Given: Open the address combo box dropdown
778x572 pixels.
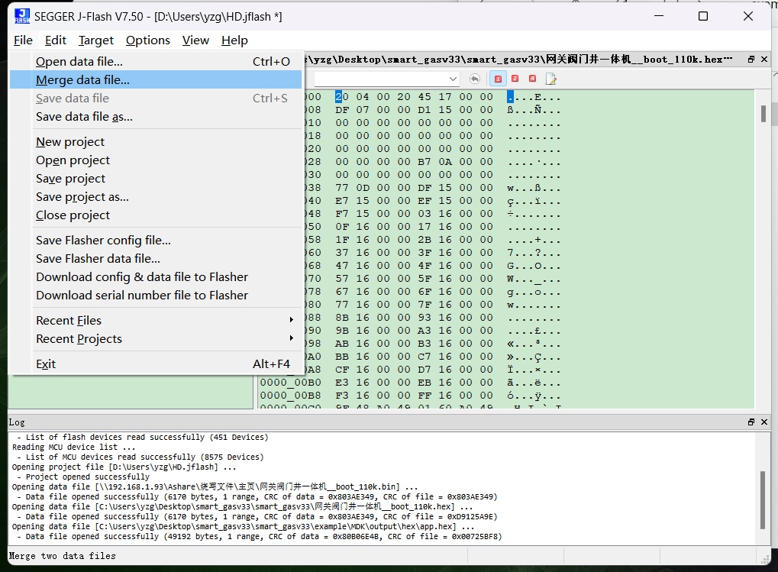Looking at the screenshot, I should [453, 79].
